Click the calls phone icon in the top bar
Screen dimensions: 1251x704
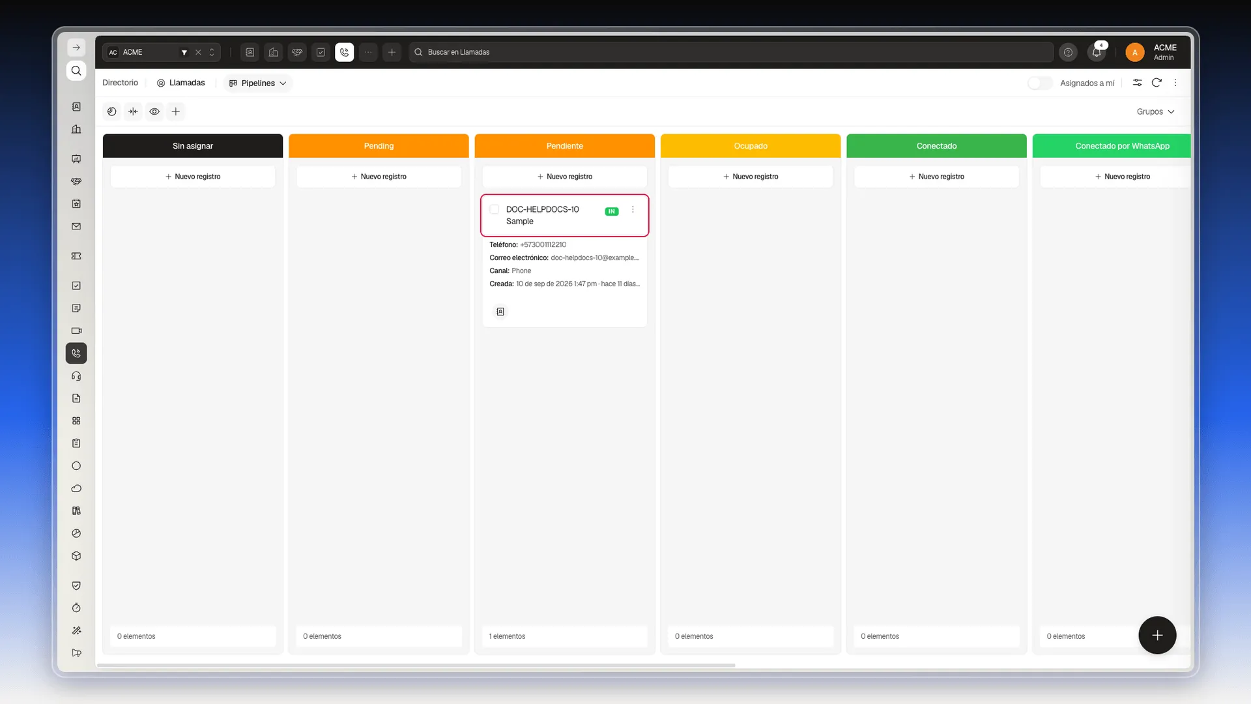[344, 52]
